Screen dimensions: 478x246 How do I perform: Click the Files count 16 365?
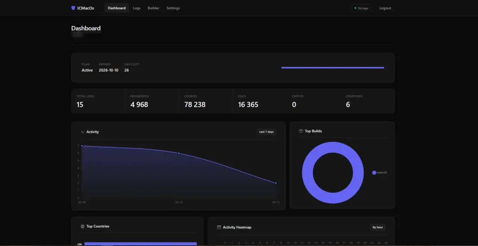click(x=248, y=105)
